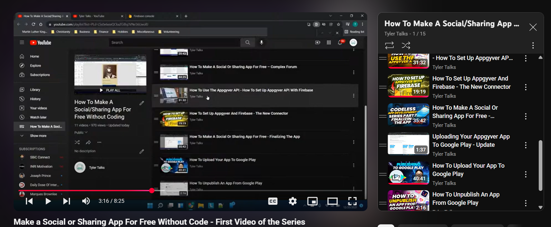This screenshot has height=227, width=551.
Task: Seek ahead on the unplayed progress bar
Action: point(259,191)
